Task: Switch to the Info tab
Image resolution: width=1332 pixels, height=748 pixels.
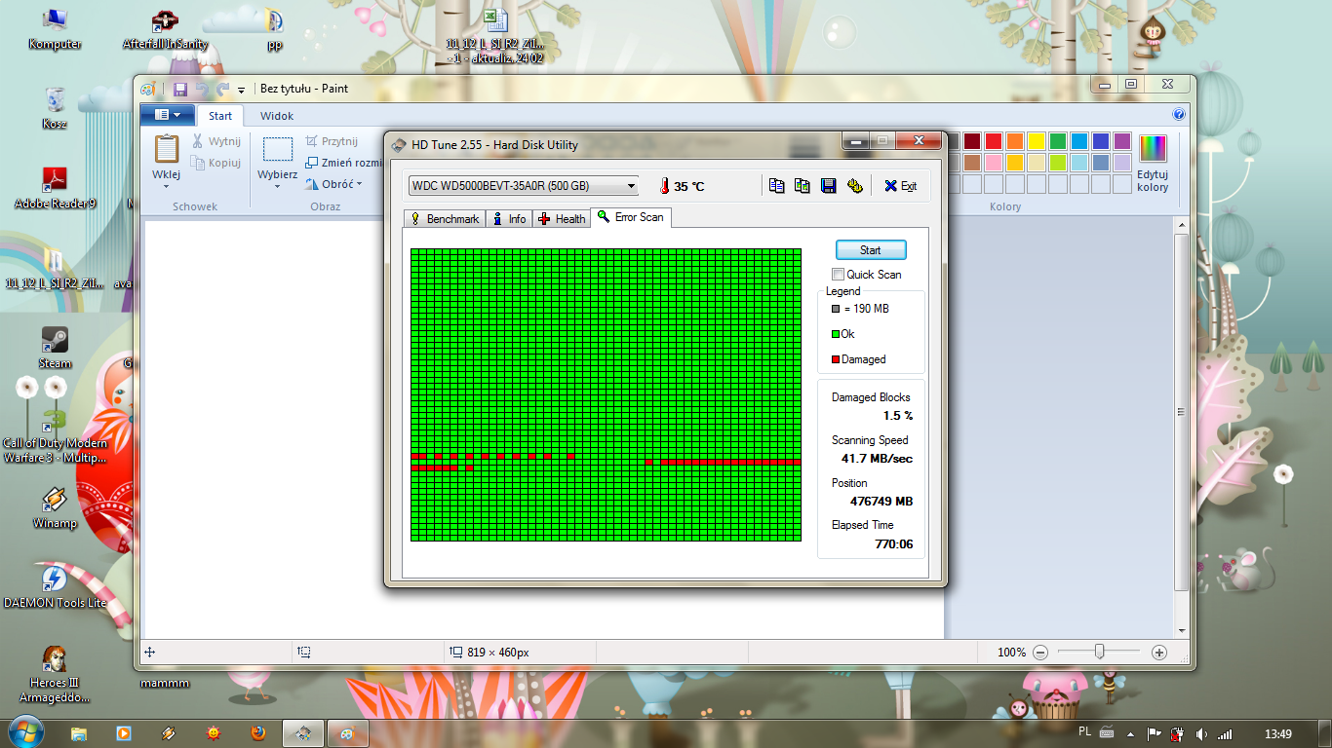Action: (509, 219)
